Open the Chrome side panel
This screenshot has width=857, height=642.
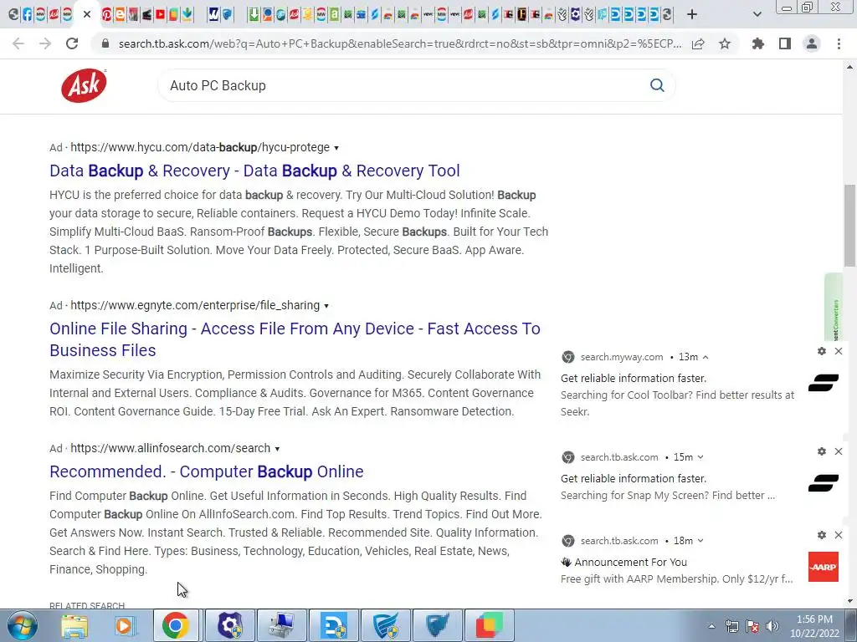785,43
